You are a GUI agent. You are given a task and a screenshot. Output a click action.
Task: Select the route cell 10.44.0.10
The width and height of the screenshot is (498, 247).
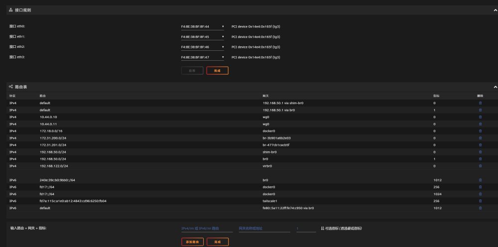click(48, 117)
